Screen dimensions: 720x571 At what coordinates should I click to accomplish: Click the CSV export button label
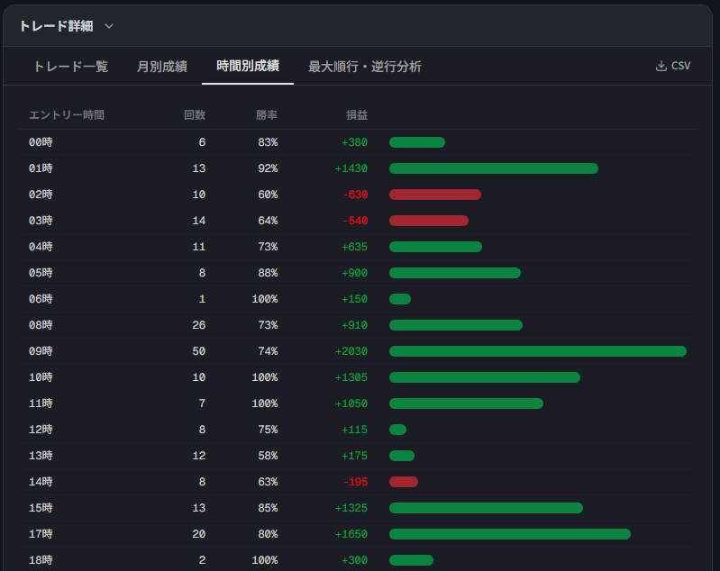(x=680, y=66)
